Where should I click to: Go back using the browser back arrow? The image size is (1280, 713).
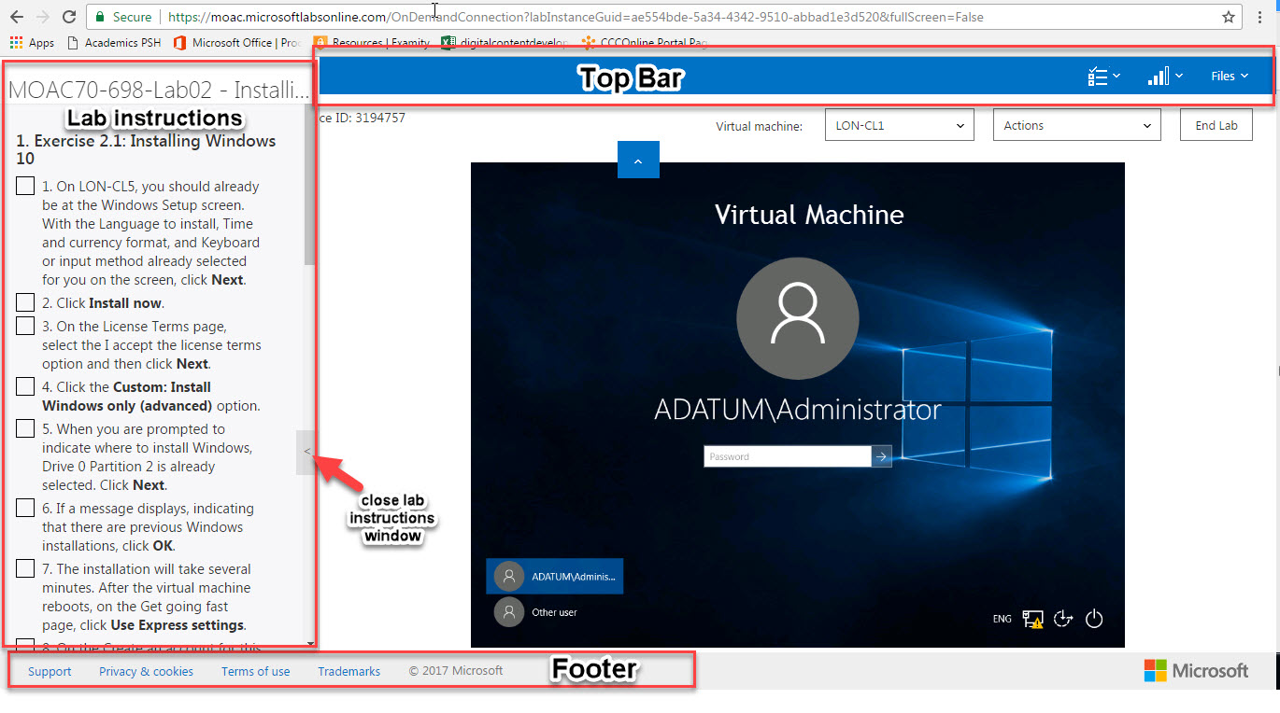click(17, 17)
